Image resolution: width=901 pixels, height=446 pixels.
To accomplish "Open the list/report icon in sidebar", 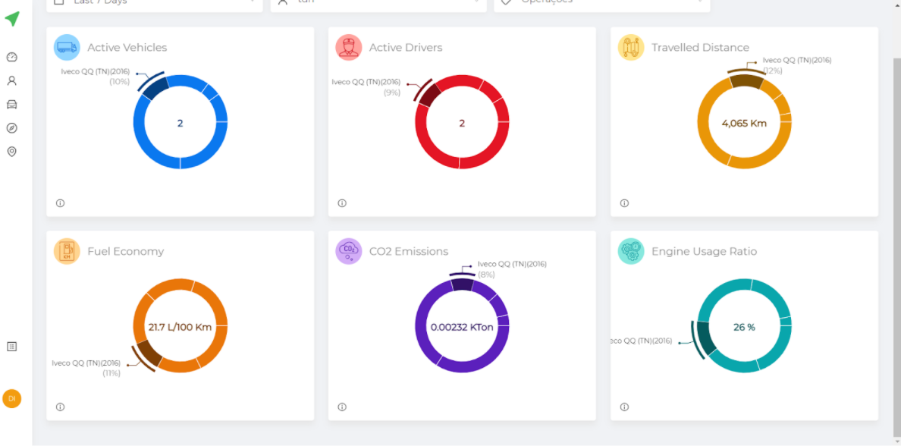I will [11, 346].
